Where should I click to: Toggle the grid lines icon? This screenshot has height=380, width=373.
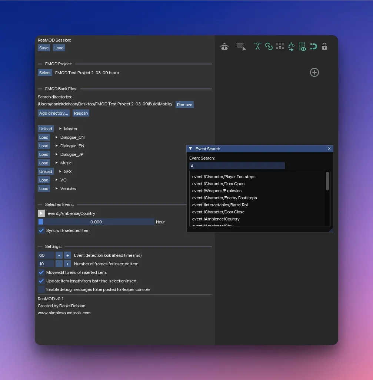coord(280,46)
